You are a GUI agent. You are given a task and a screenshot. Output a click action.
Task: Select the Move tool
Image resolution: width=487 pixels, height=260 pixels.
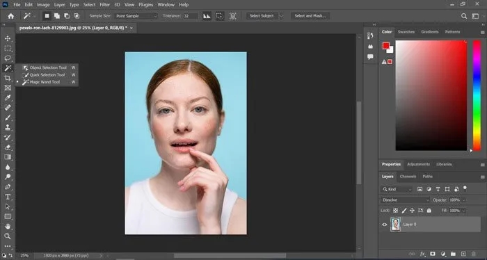8,38
